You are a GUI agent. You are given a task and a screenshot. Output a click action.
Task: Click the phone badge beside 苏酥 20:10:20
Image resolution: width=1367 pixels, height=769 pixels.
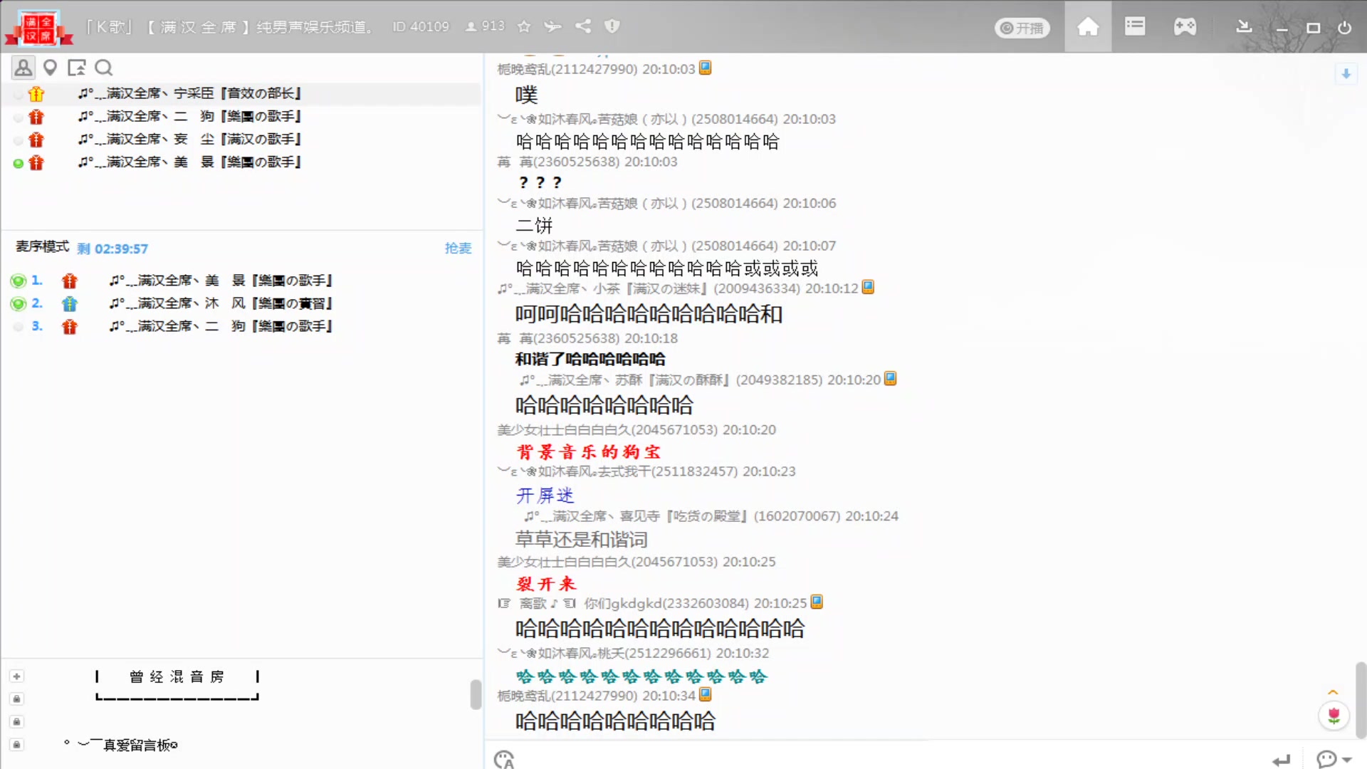(x=890, y=378)
